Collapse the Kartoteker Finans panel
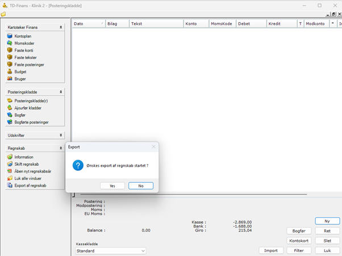The width and height of the screenshot is (342, 256). (x=61, y=27)
